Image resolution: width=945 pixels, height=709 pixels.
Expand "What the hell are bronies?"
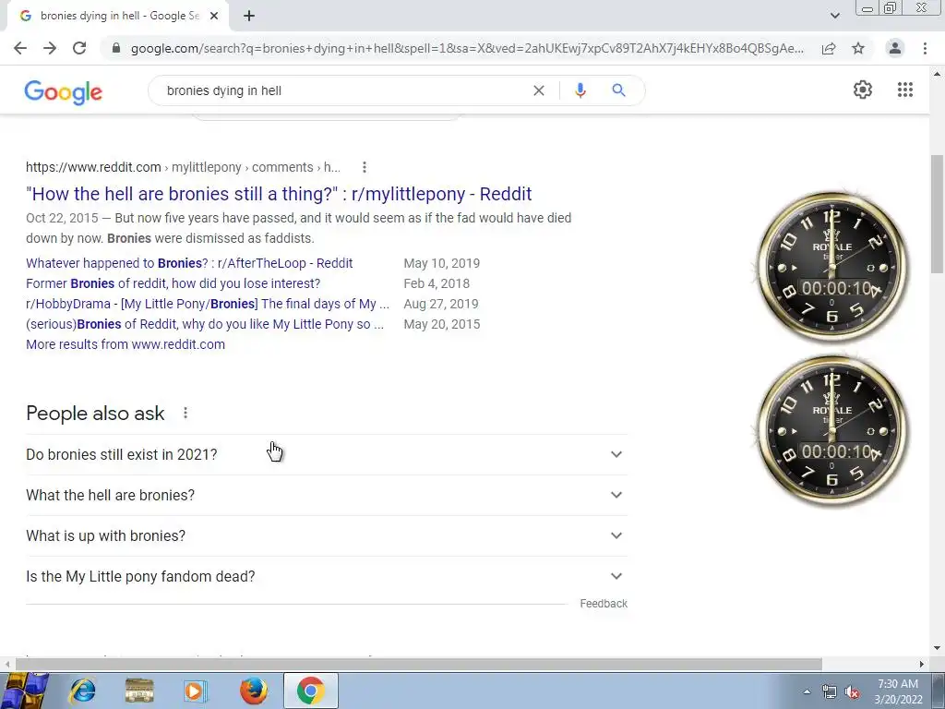[x=327, y=495]
